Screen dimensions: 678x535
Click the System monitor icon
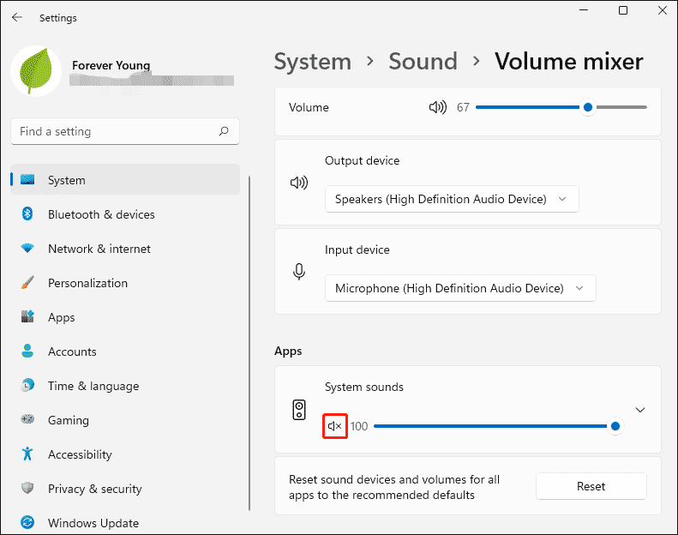click(27, 179)
